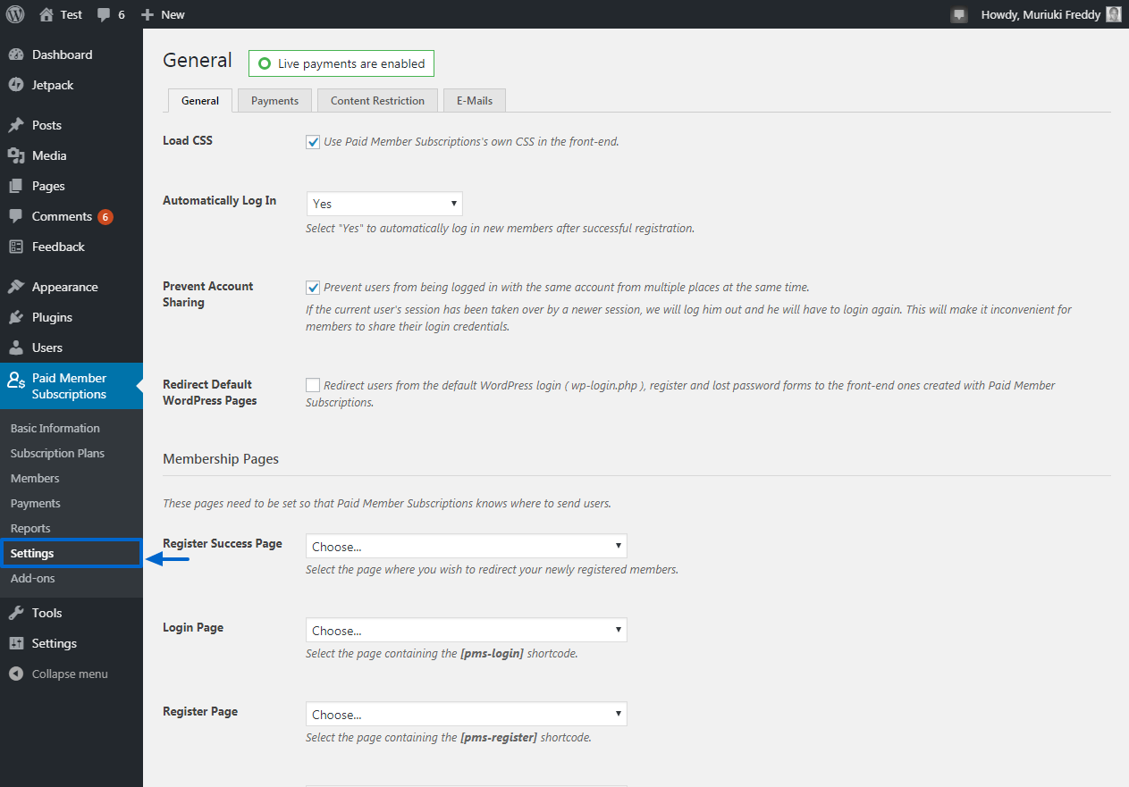Click the admin bar comment count 6
Viewport: 1129px width, 787px height.
coord(122,14)
